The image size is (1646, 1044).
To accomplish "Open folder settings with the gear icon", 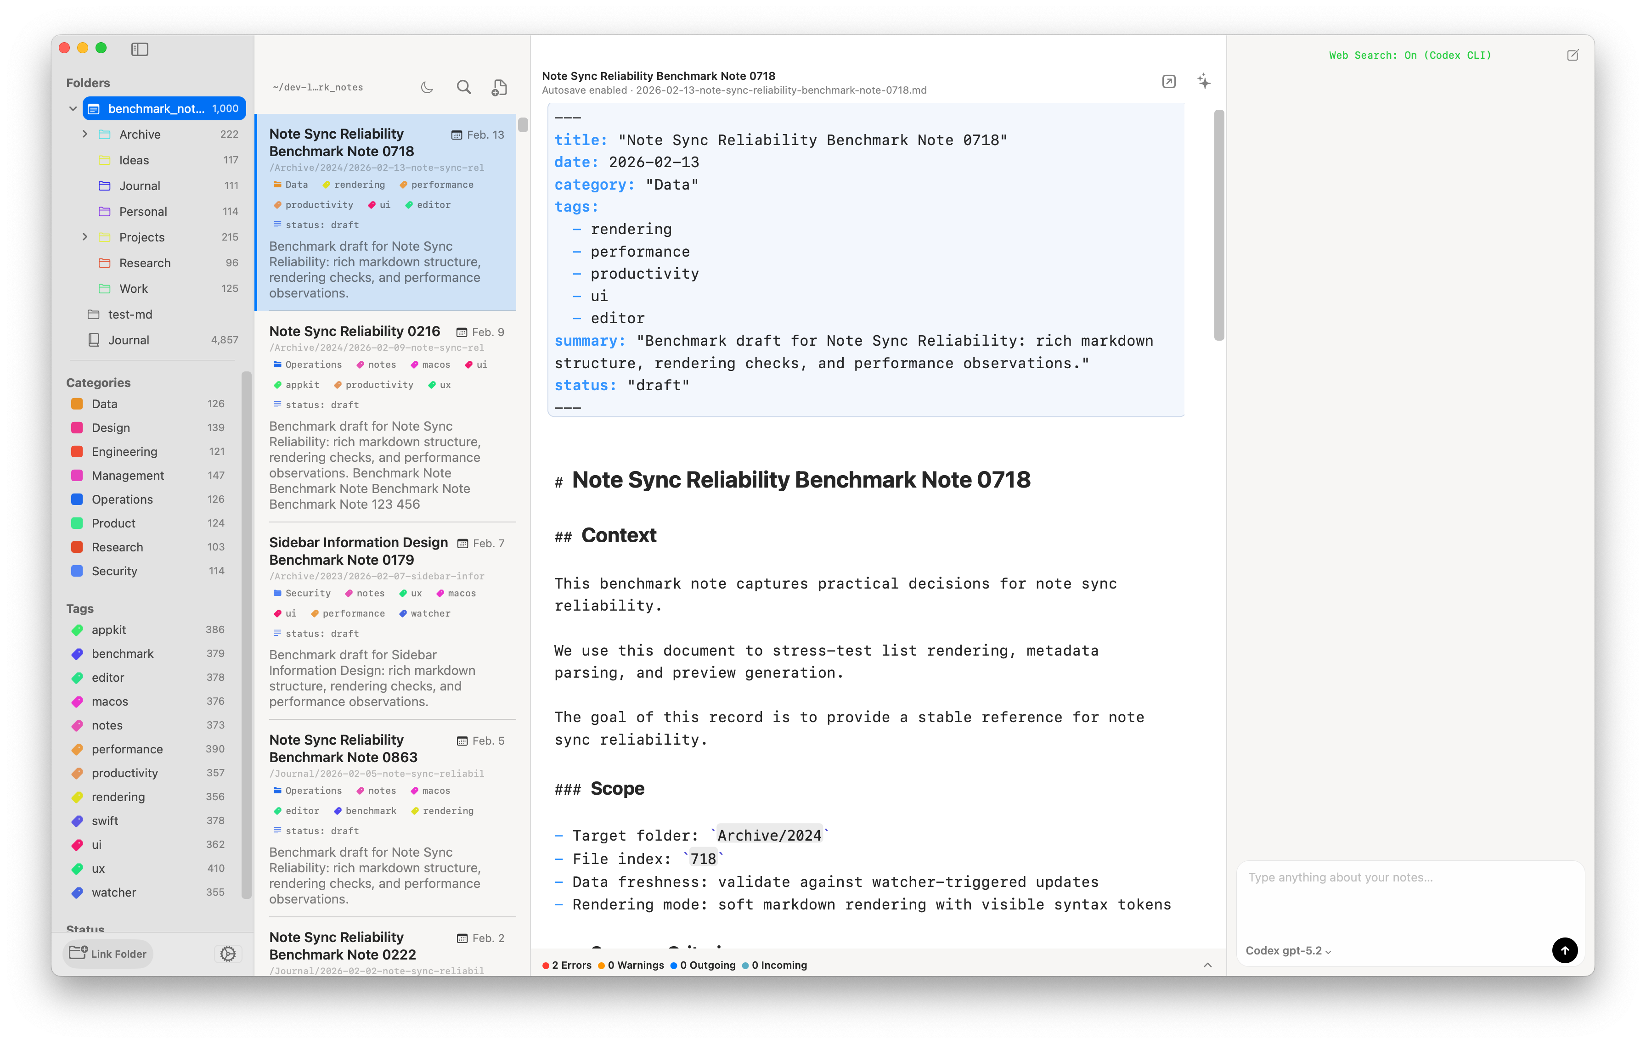I will pos(228,953).
